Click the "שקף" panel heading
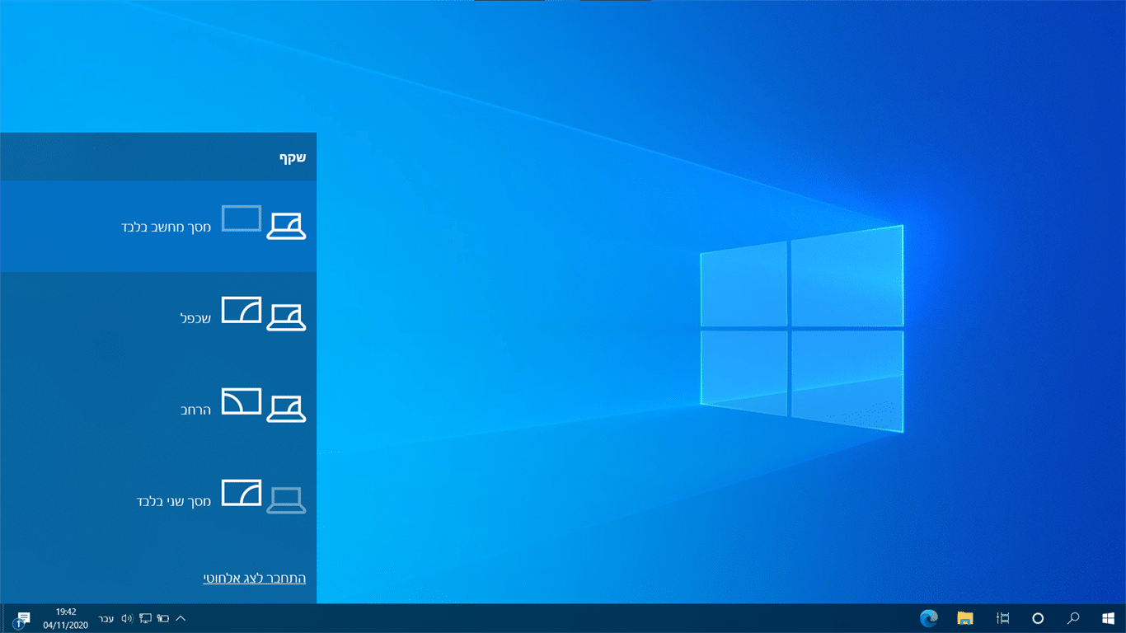The image size is (1126, 633). 293,157
